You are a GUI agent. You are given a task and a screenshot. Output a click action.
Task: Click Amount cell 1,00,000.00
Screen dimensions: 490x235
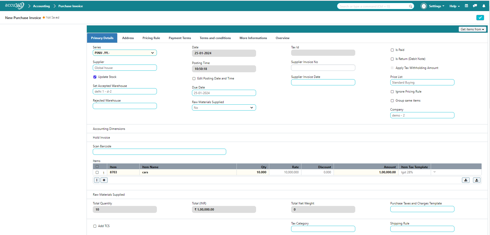click(x=366, y=172)
